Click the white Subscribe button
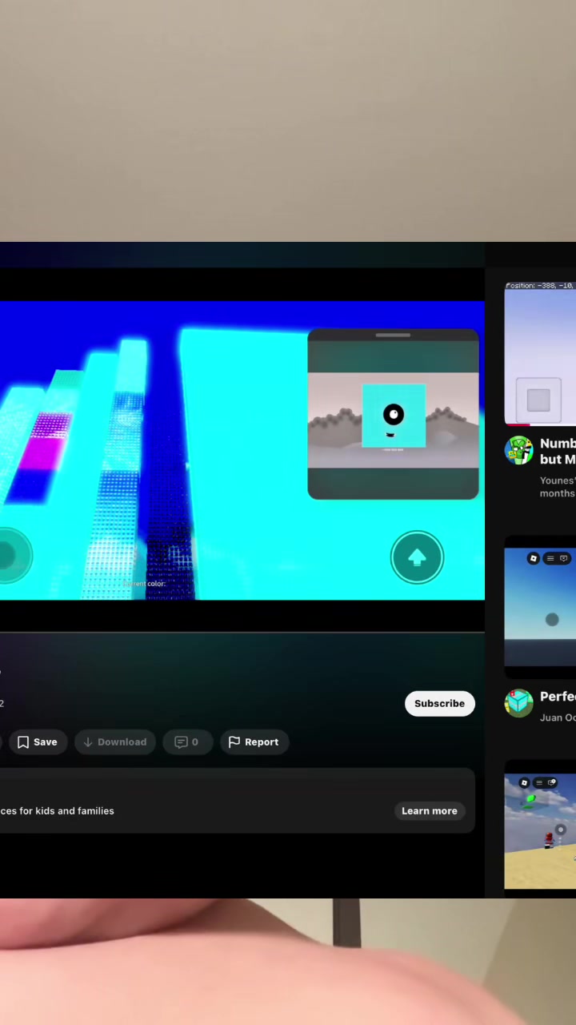The height and width of the screenshot is (1025, 576). tap(439, 703)
